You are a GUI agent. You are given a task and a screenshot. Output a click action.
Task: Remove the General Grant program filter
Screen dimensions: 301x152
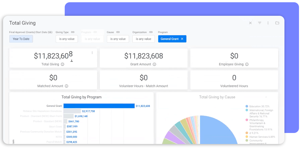(x=182, y=39)
